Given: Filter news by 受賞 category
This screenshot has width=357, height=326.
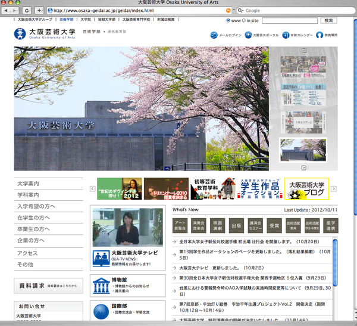Looking at the screenshot, I should tap(274, 225).
